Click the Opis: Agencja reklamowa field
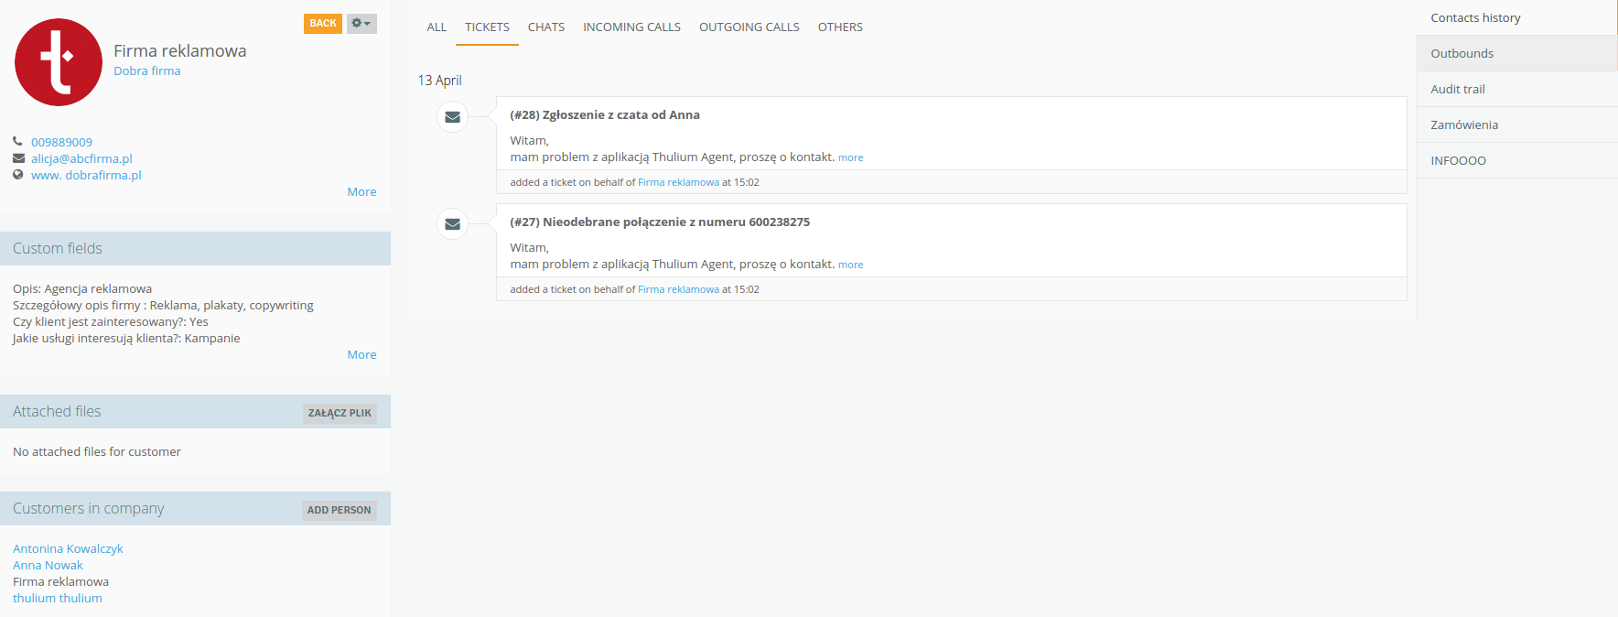 82,288
